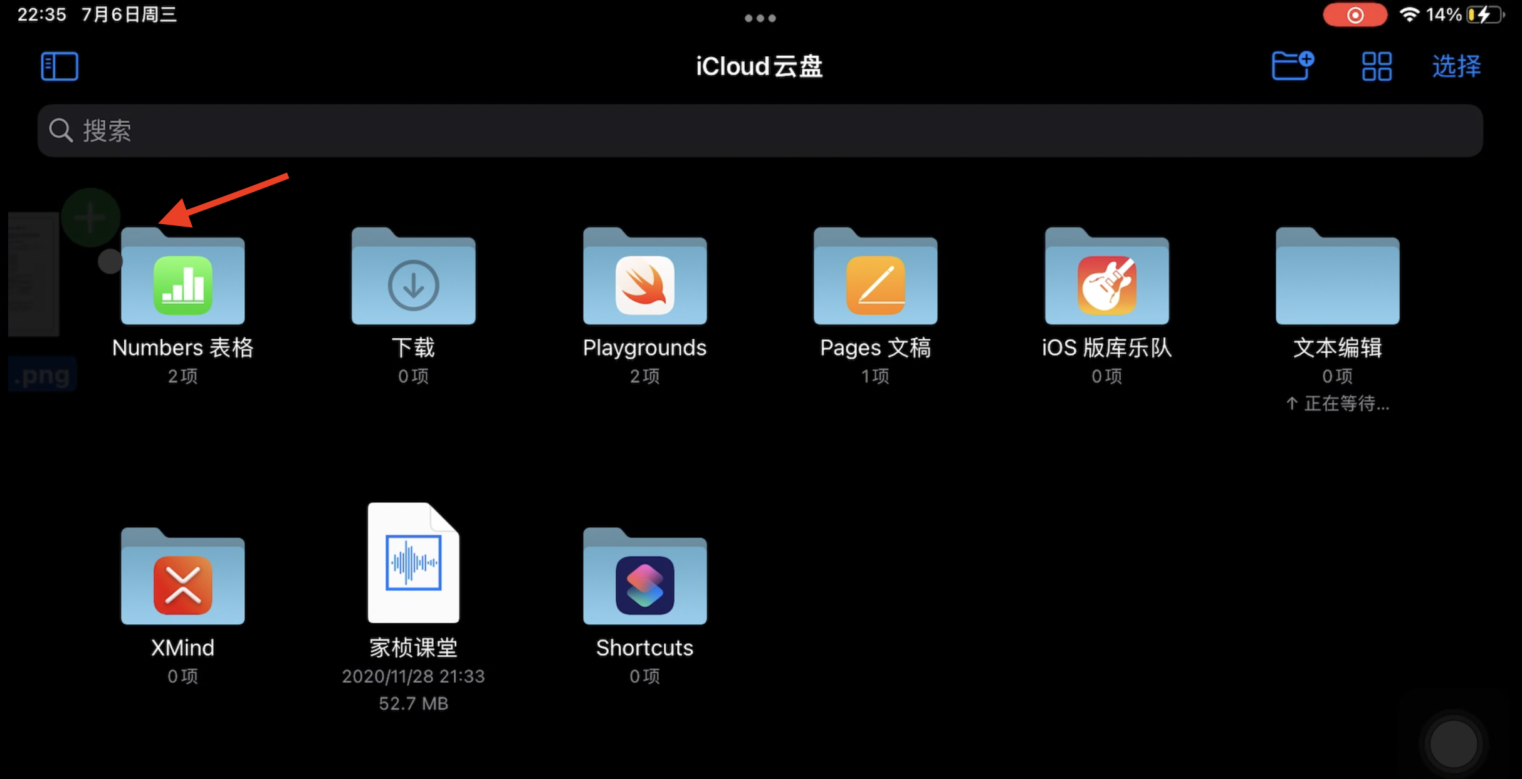Toggle the sidebar panel icon
1522x779 pixels.
tap(60, 66)
